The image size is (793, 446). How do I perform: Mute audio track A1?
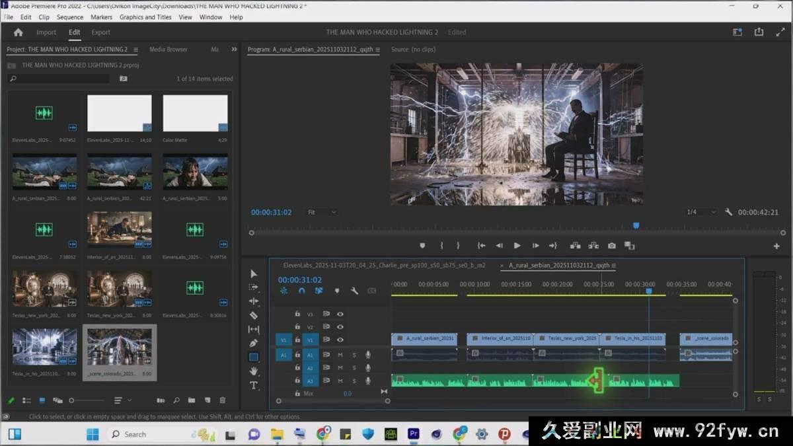tap(340, 355)
